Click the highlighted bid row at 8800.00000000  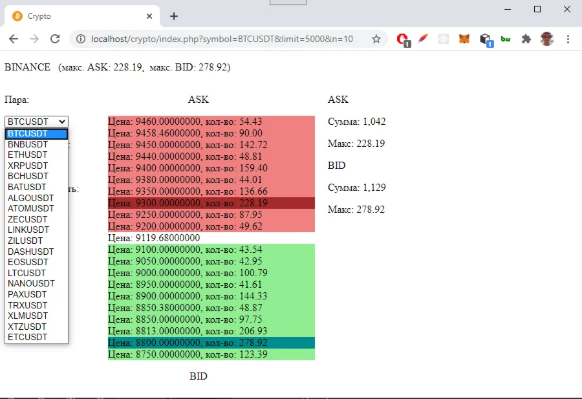(211, 343)
